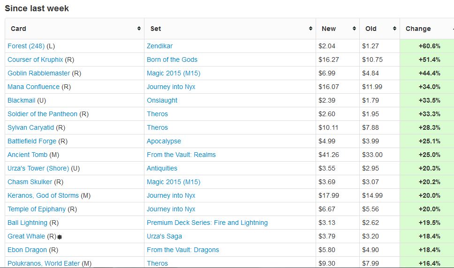The height and width of the screenshot is (268, 454).
Task: Sort by New price arrows icon
Action: (354, 29)
